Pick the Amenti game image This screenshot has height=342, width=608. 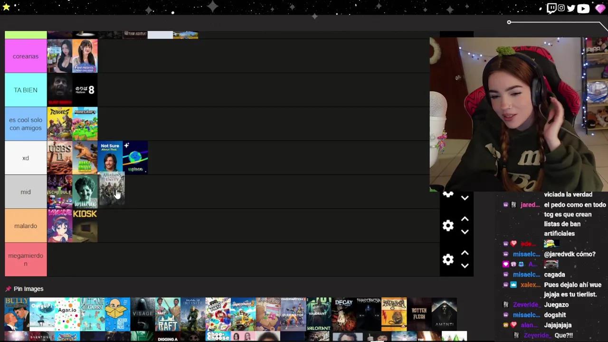point(445,314)
